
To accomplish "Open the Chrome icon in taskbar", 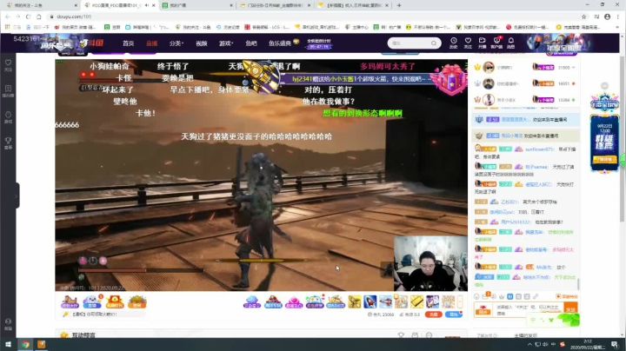I will click(x=25, y=344).
